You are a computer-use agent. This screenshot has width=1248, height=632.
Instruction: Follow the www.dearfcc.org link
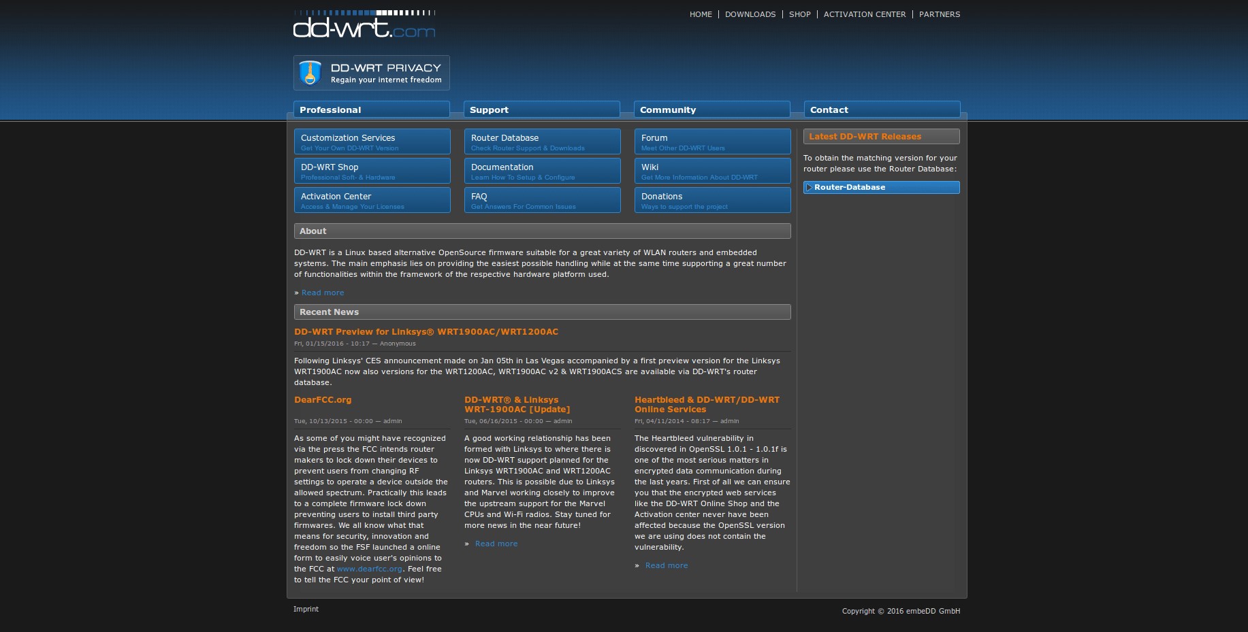(369, 569)
